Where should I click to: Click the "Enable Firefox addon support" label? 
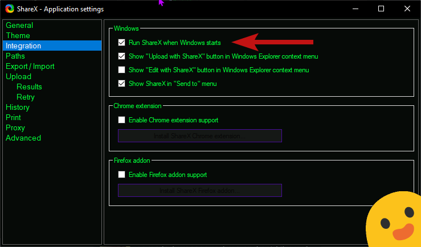[168, 175]
